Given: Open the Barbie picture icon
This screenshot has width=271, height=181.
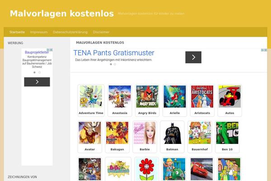Looking at the screenshot, I should 144,133.
